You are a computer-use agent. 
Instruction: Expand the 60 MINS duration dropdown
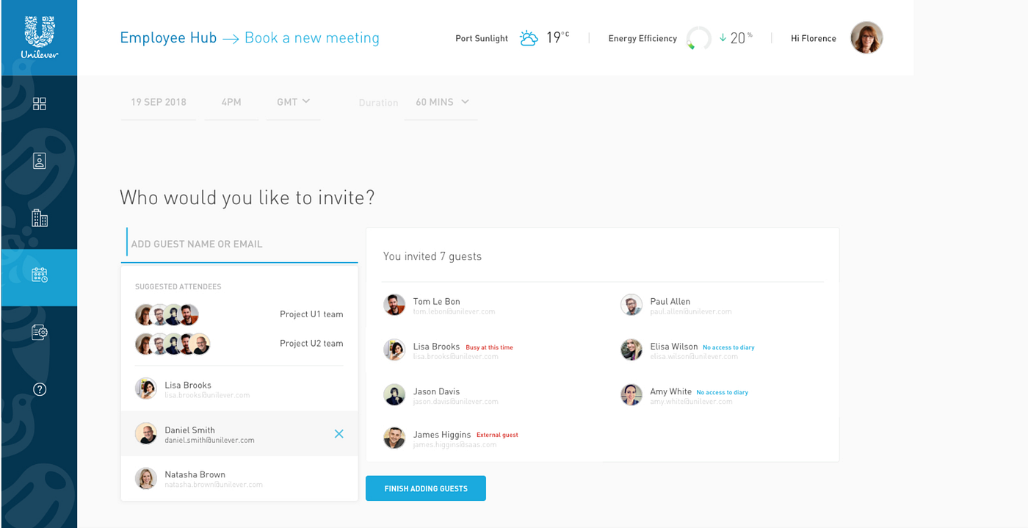[441, 102]
